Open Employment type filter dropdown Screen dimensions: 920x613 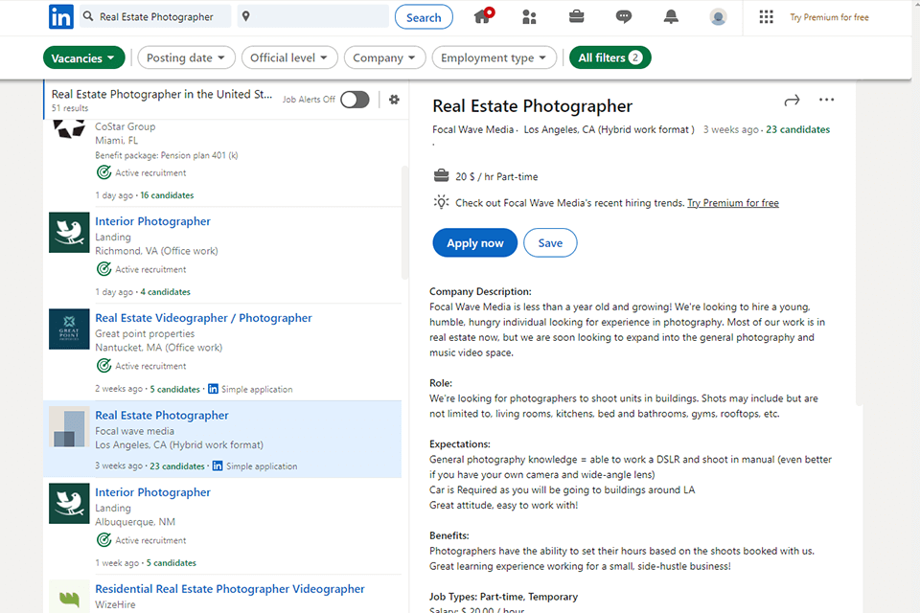pos(494,57)
